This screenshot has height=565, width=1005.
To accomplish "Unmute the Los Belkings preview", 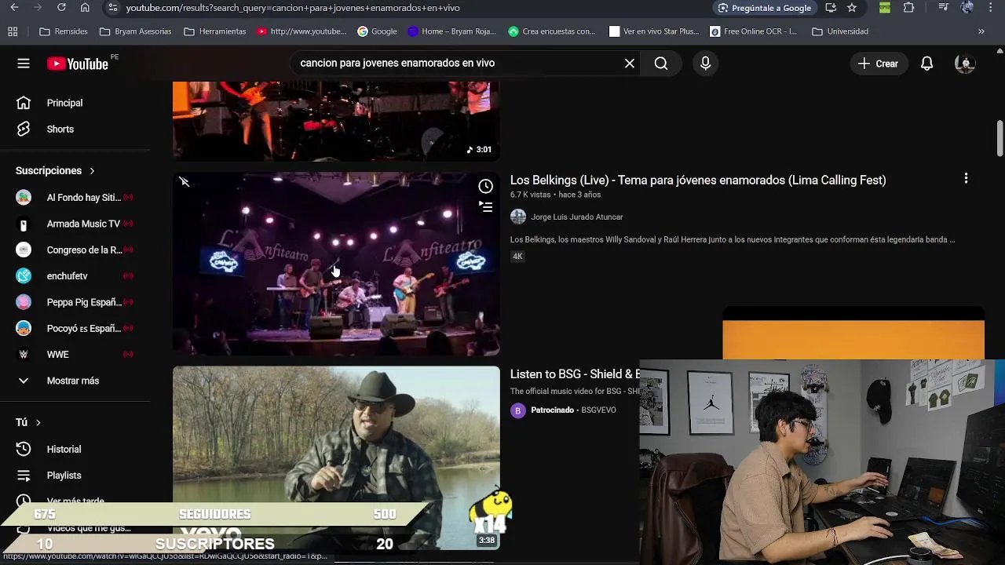I will coord(185,182).
